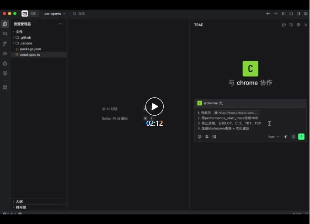The width and height of the screenshot is (310, 224).
Task: Start voice input with microphone icon
Action: pos(294,137)
